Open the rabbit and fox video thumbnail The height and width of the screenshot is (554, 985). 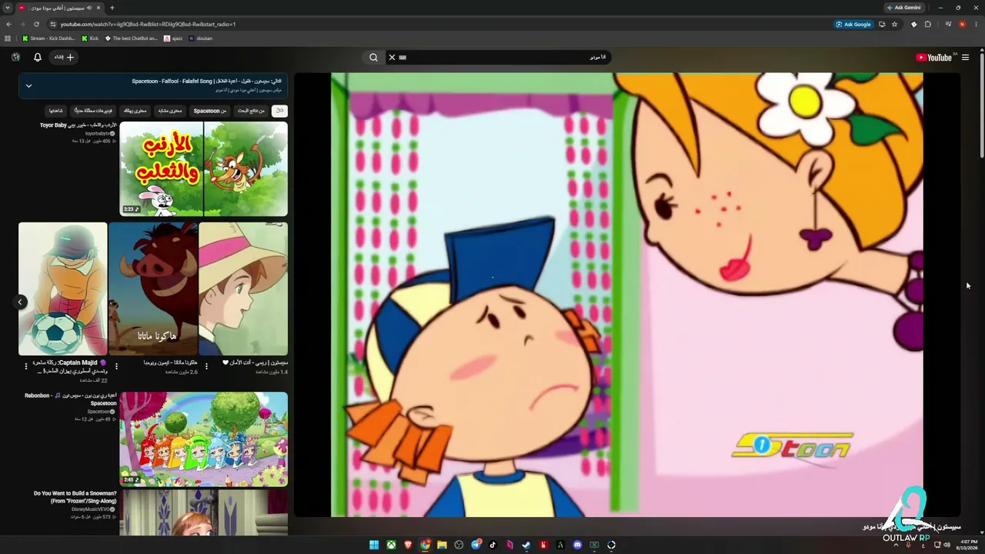tap(203, 169)
